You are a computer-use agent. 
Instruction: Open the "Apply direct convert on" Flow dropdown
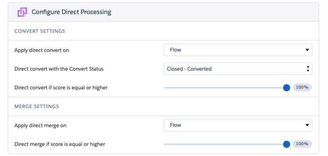tap(238, 50)
